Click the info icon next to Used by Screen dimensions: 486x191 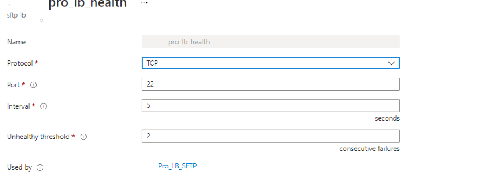(40, 168)
